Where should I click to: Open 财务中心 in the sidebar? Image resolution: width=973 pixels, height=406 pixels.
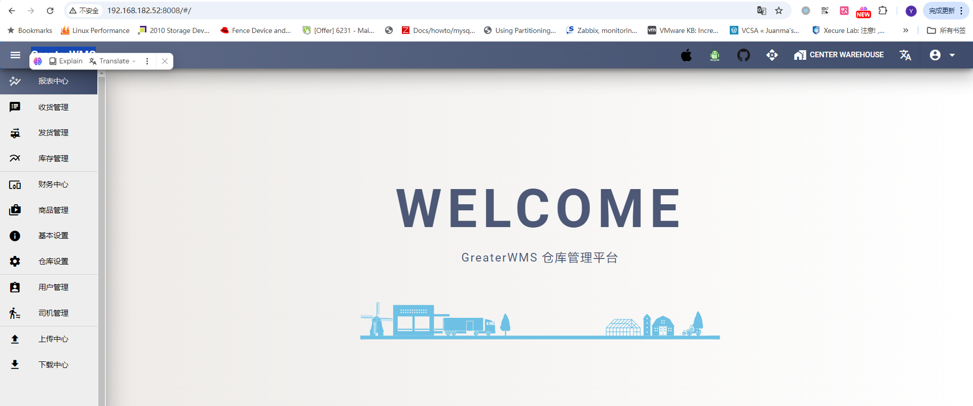coord(49,184)
